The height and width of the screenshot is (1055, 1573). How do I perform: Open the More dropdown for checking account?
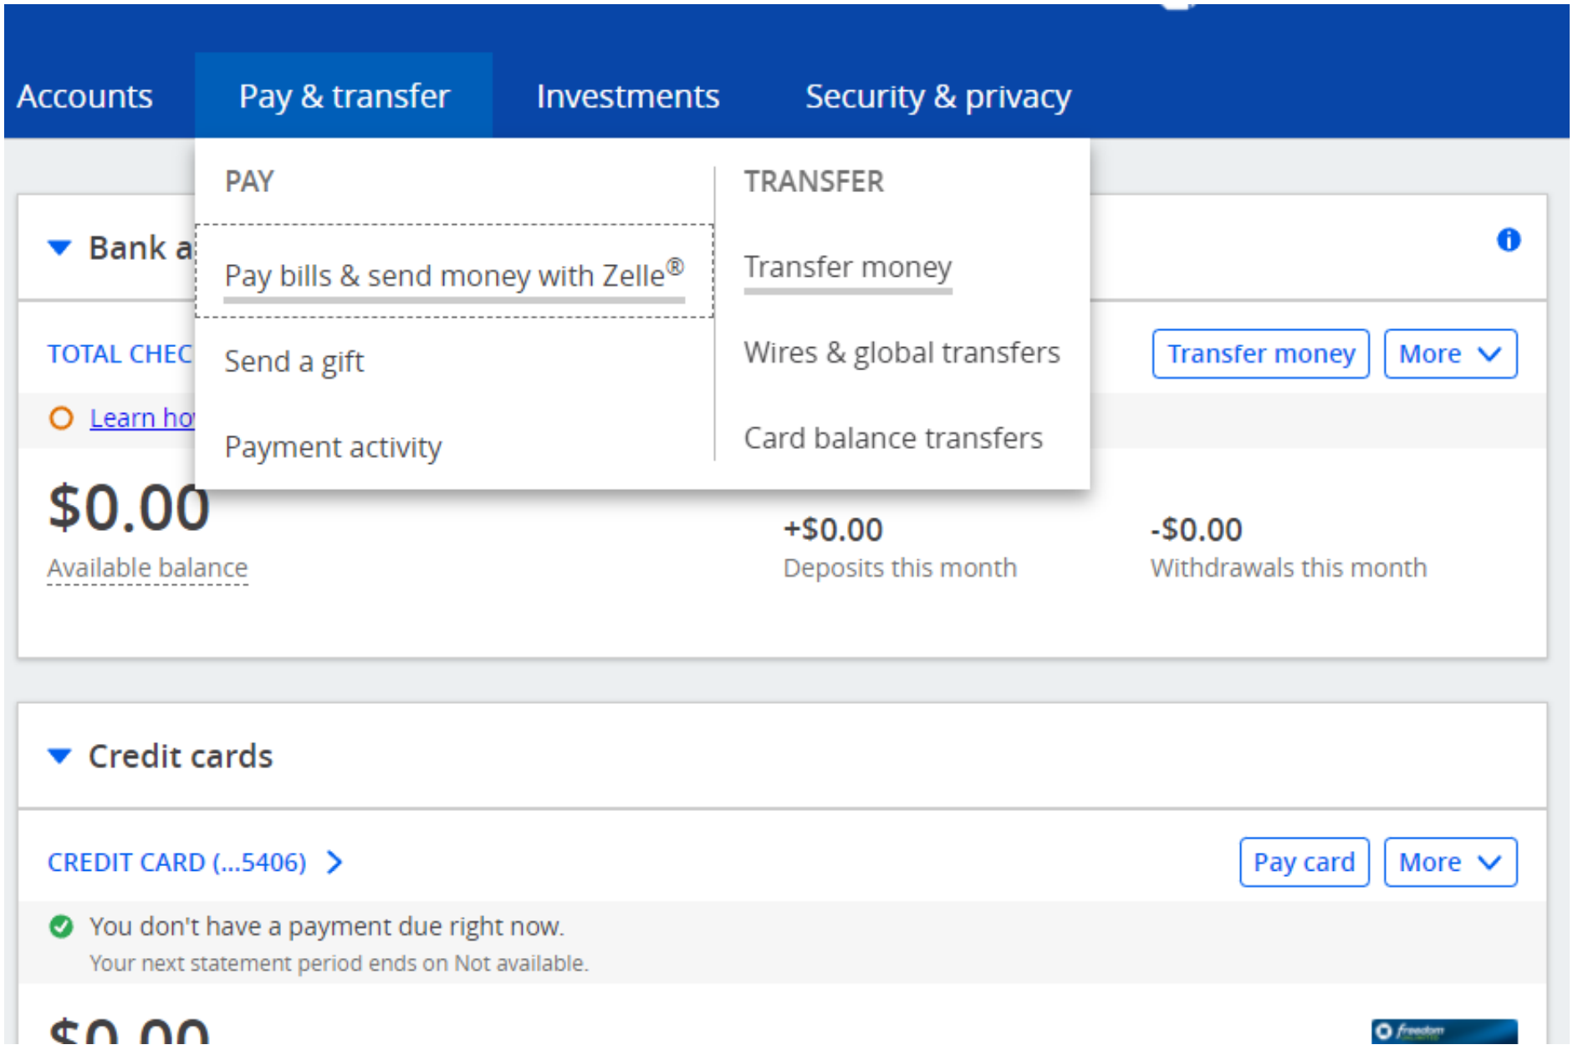(x=1449, y=354)
